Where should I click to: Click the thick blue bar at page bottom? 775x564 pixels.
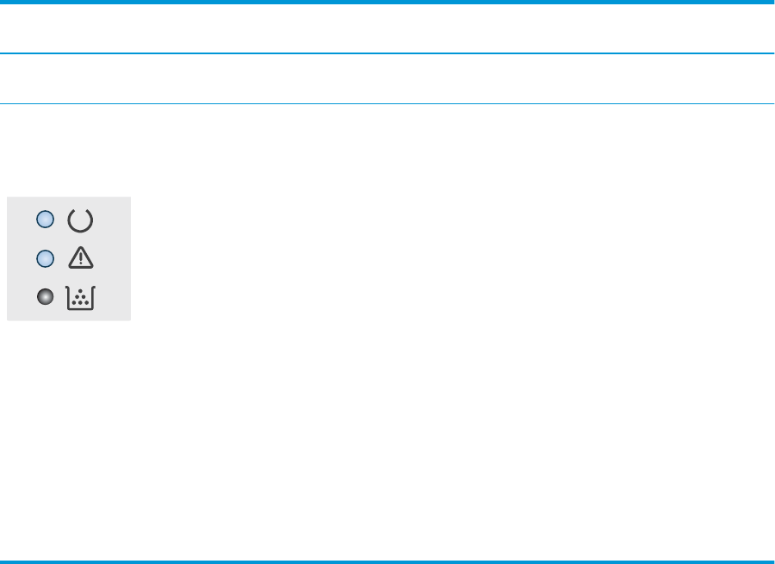click(x=387, y=562)
